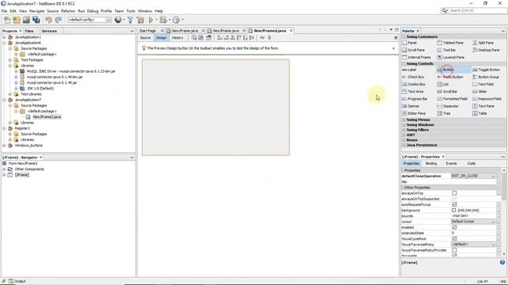Open the cursor Default Cursor dropdown

[x=473, y=222]
